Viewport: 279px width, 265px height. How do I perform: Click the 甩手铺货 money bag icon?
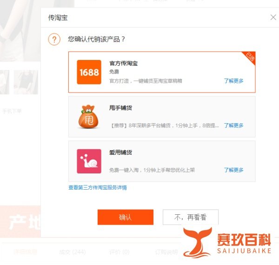click(88, 117)
